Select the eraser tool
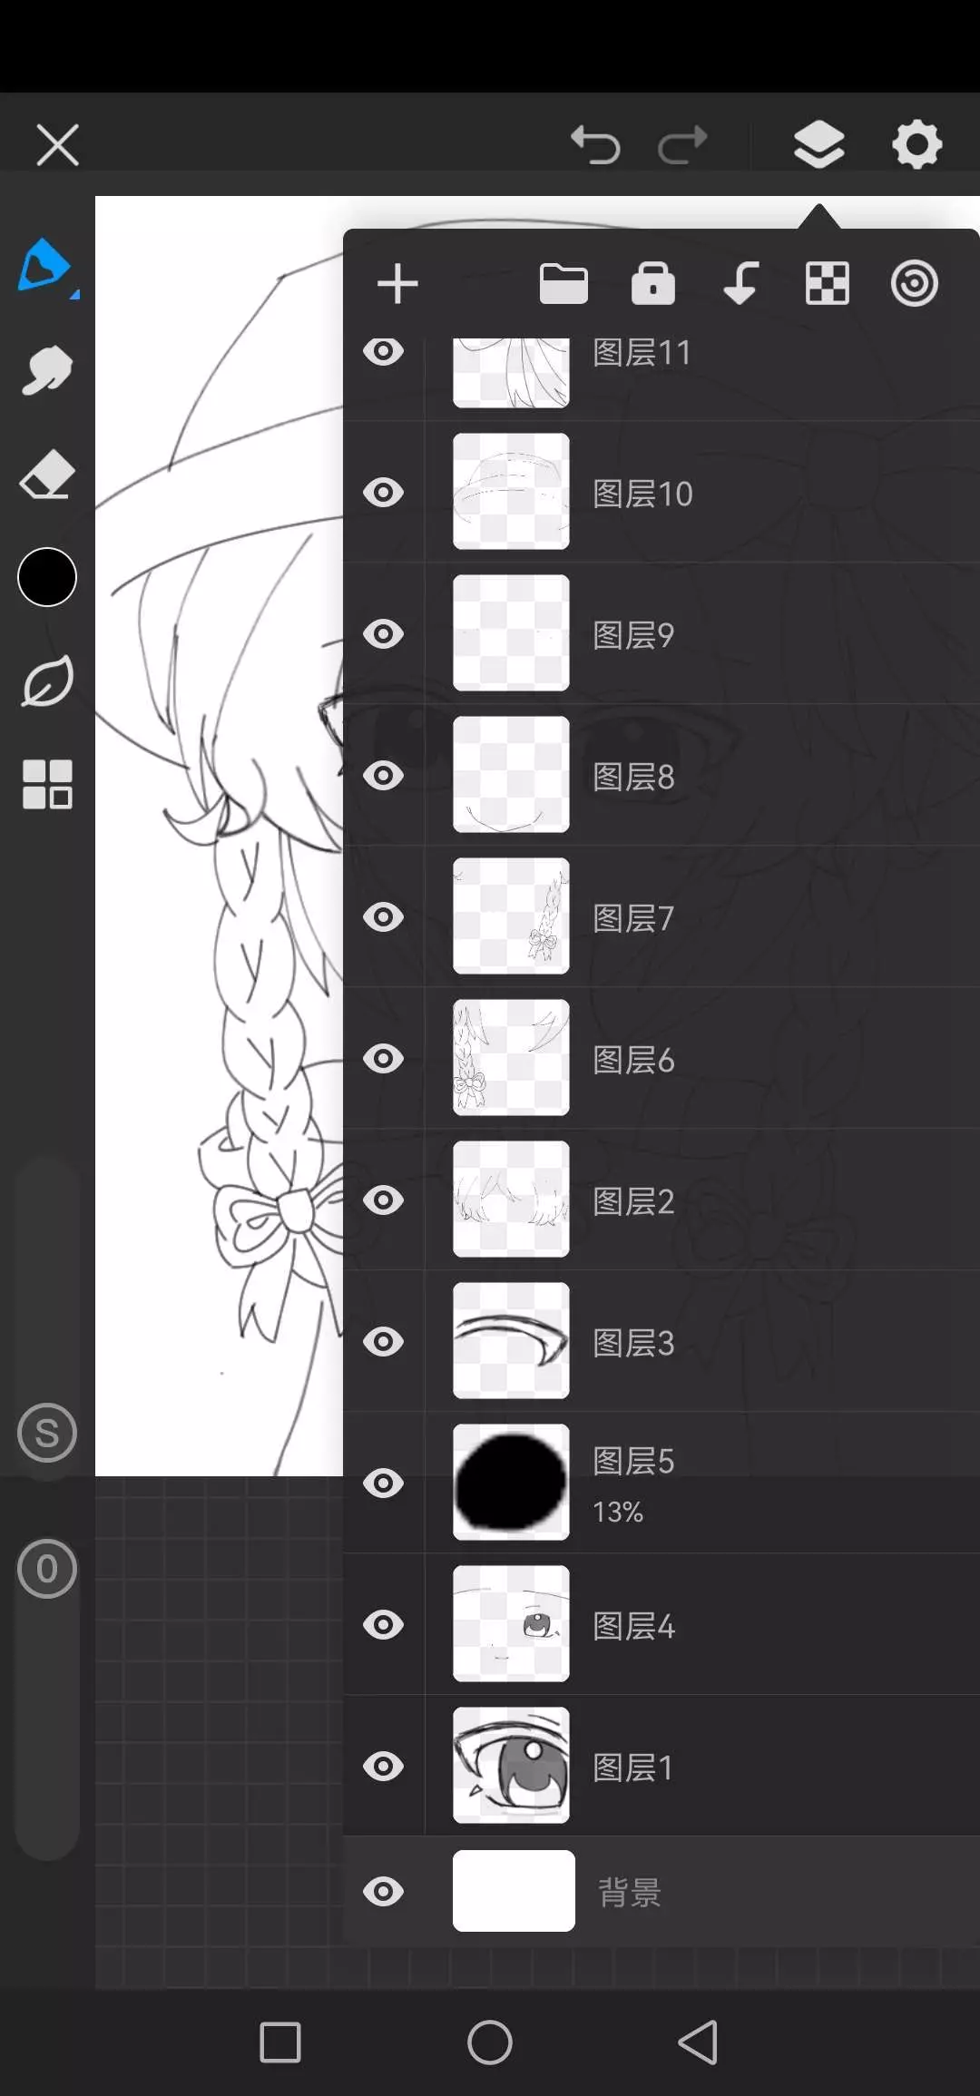This screenshot has width=980, height=2096. [46, 474]
